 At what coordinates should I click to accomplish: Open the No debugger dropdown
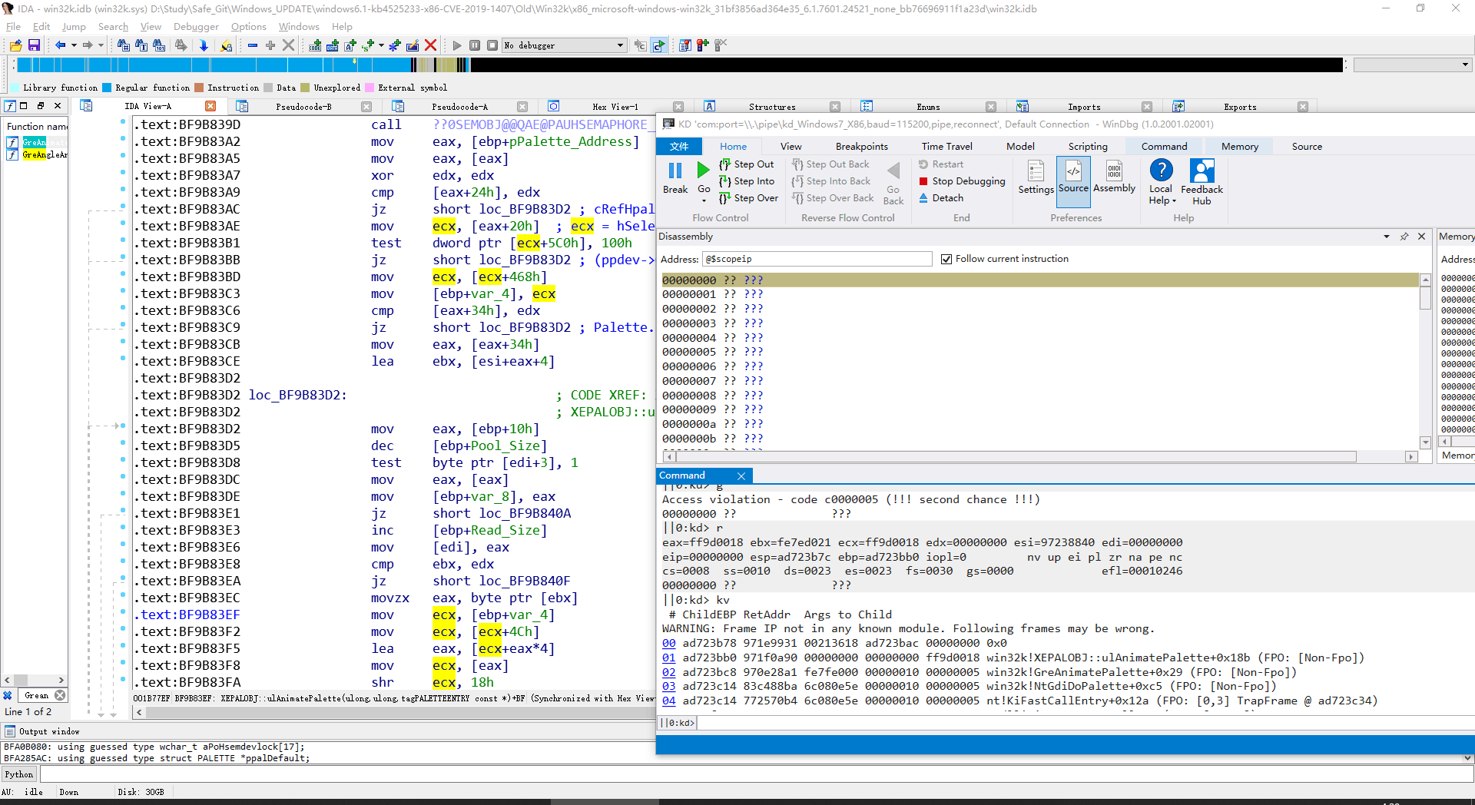point(620,45)
